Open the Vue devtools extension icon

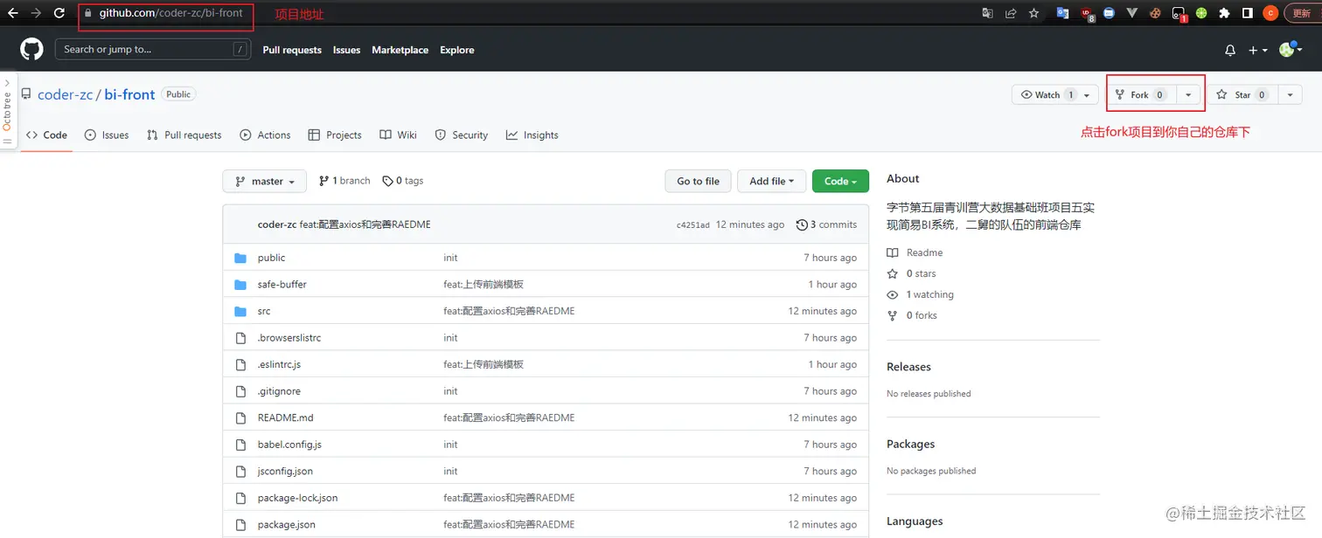coord(1131,13)
